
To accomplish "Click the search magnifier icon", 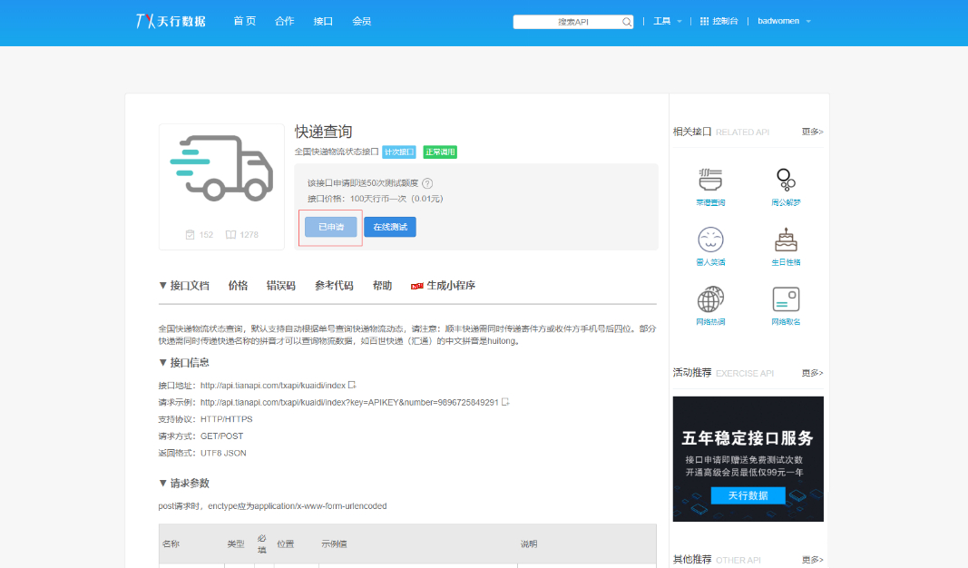I will [627, 22].
